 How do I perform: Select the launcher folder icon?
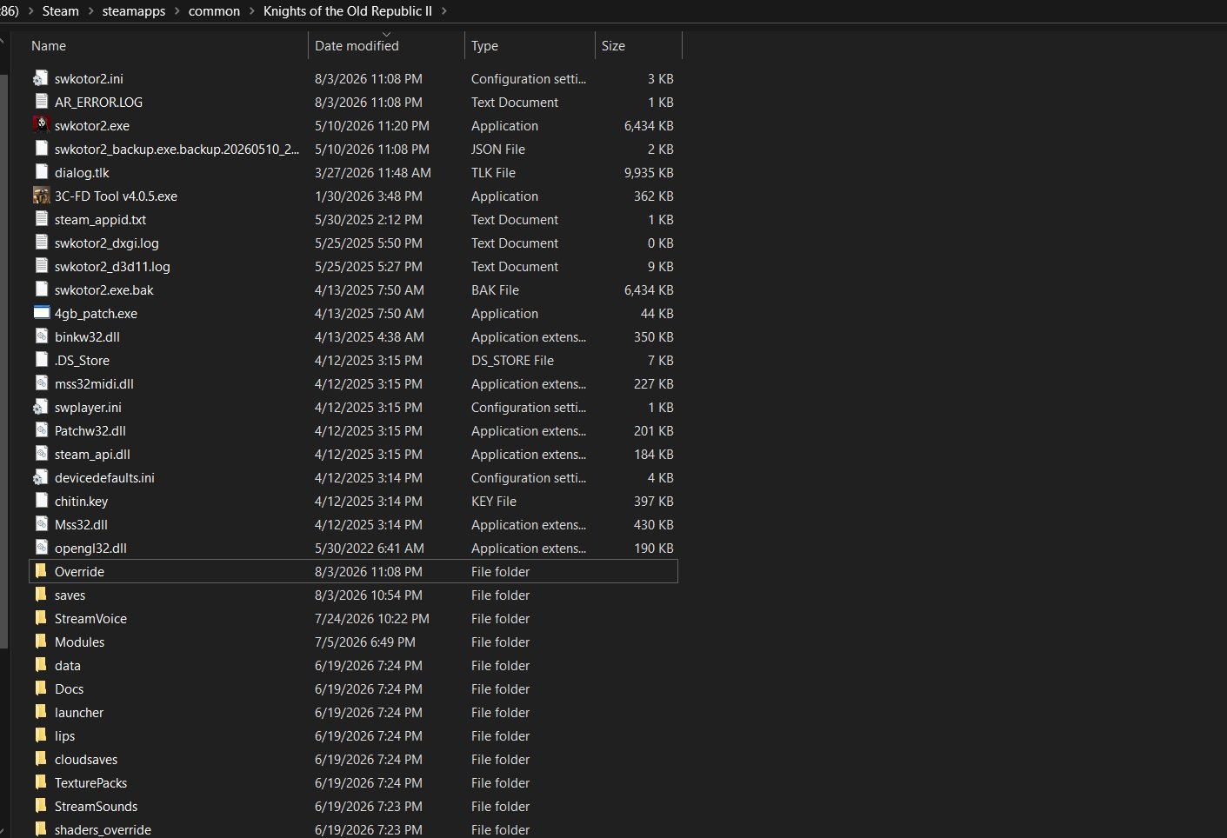pos(41,712)
